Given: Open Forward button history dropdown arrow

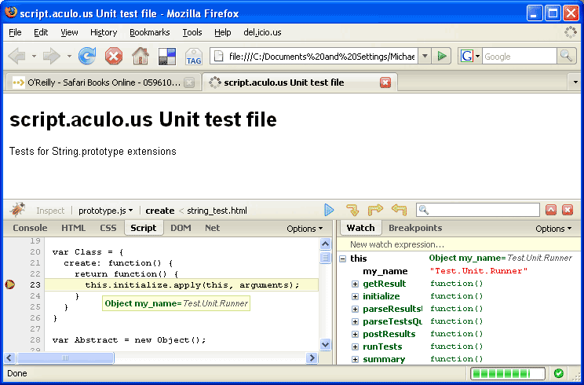Looking at the screenshot, I should [x=69, y=57].
